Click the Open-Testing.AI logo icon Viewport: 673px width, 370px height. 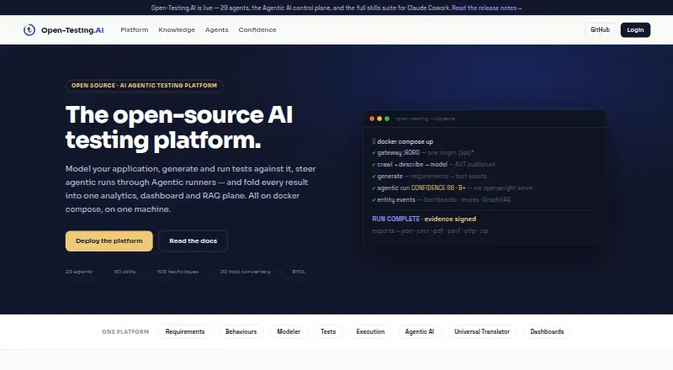[29, 29]
